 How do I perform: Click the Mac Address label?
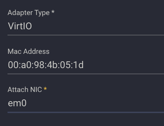pos(28,51)
